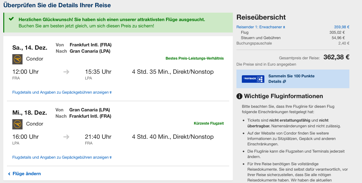This screenshot has height=183, width=362.
Task: Click the 359,98 € traveler price
Action: point(342,27)
